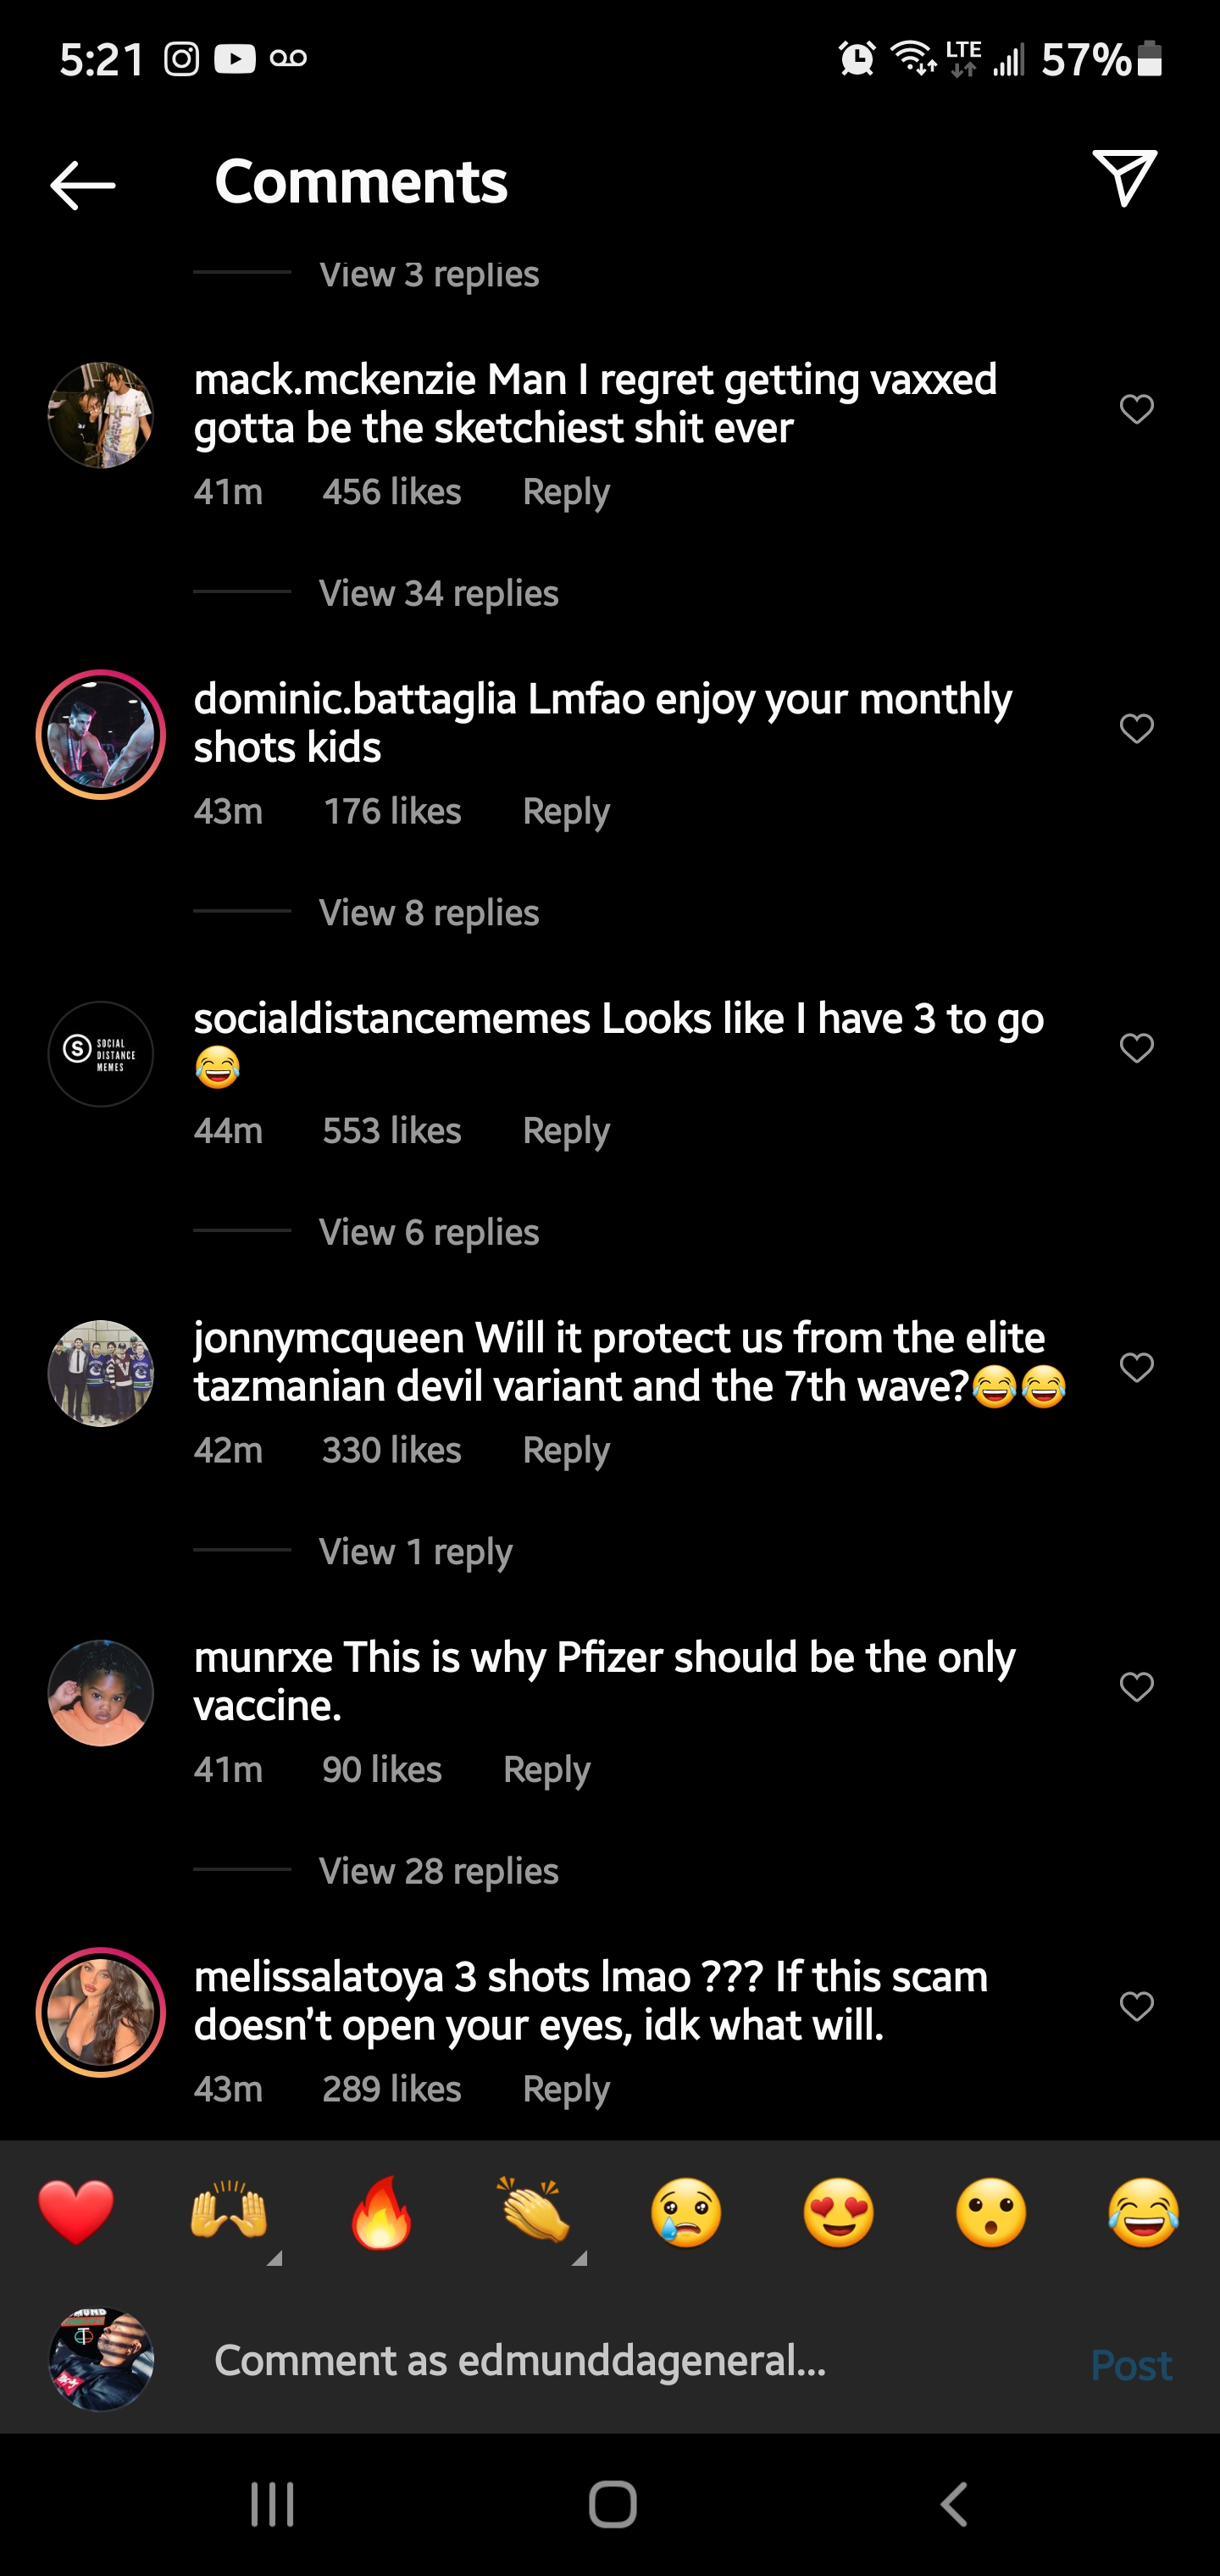Screen dimensions: 1220x2576
Task: Tap the Android home navigation button
Action: [612, 2504]
